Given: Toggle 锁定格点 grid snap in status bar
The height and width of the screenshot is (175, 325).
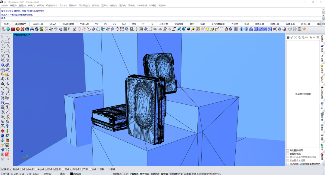Looking at the screenshot, I should [x=117, y=174].
